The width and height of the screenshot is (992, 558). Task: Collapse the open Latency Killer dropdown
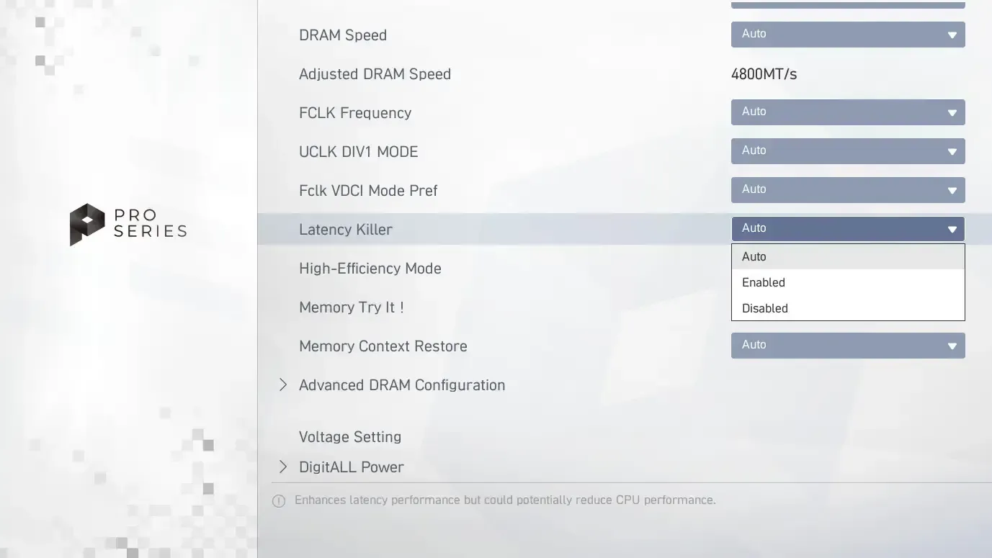(848, 229)
